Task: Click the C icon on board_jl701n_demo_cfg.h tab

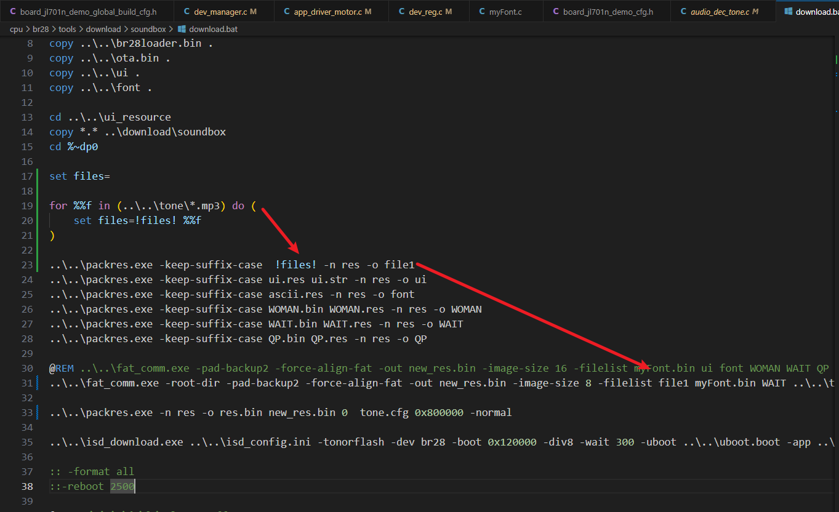Action: (x=556, y=12)
